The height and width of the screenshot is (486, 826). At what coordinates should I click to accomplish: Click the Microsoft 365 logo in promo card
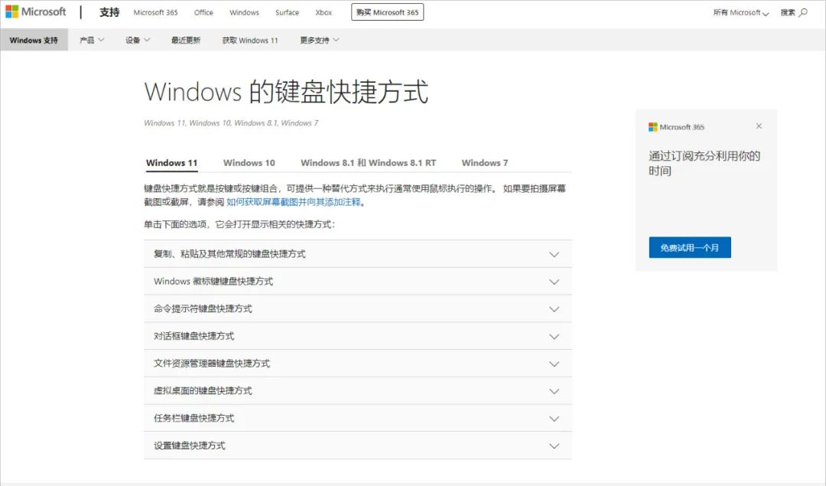676,127
